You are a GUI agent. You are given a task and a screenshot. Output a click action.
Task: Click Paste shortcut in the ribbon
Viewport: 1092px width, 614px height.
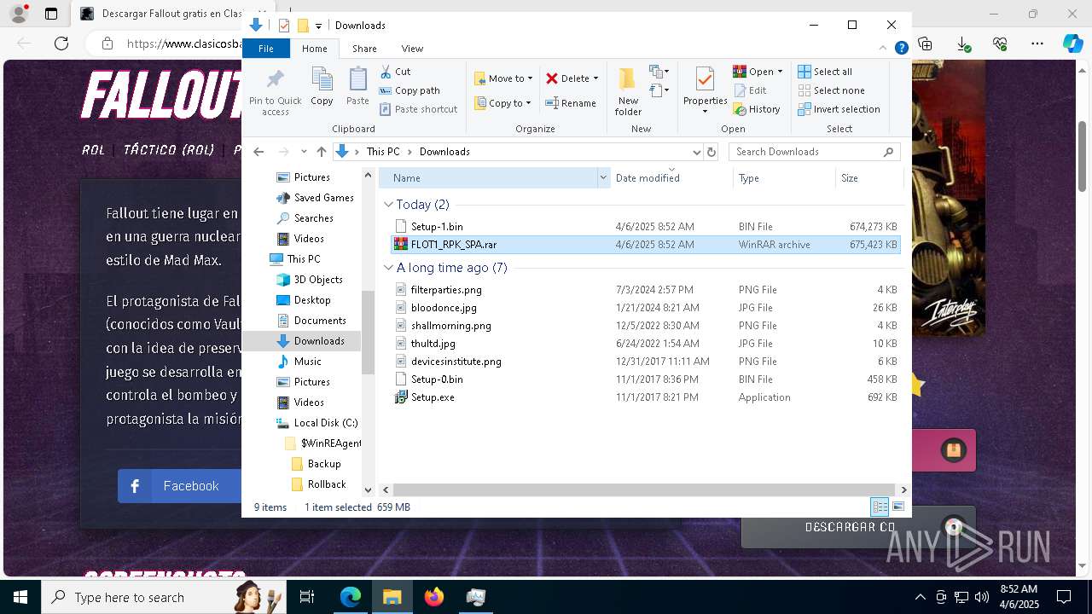(418, 109)
